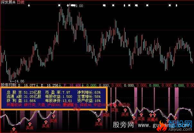Click the 主营增长 58% entry
The width and height of the screenshot is (194, 133).
point(89,97)
